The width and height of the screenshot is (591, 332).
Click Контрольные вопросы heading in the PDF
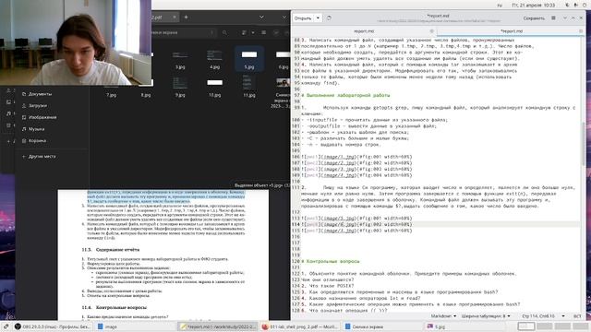(121, 307)
